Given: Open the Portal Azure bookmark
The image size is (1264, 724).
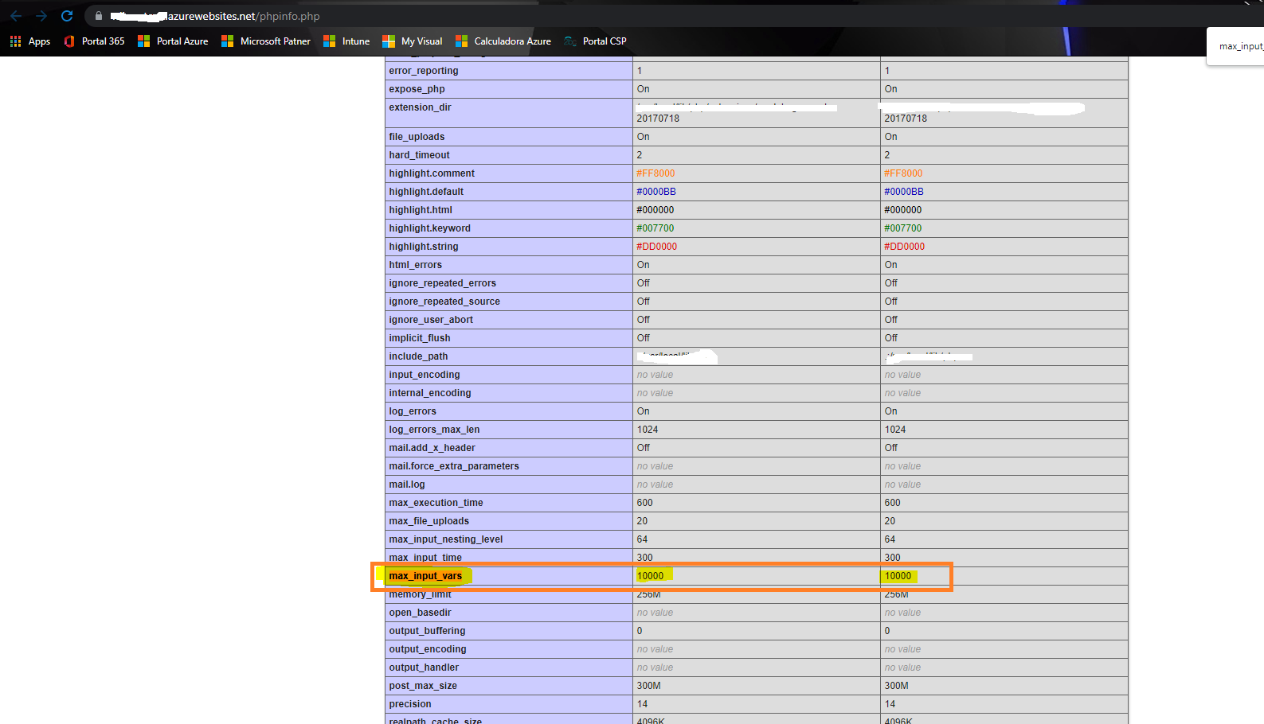Looking at the screenshot, I should pos(173,41).
